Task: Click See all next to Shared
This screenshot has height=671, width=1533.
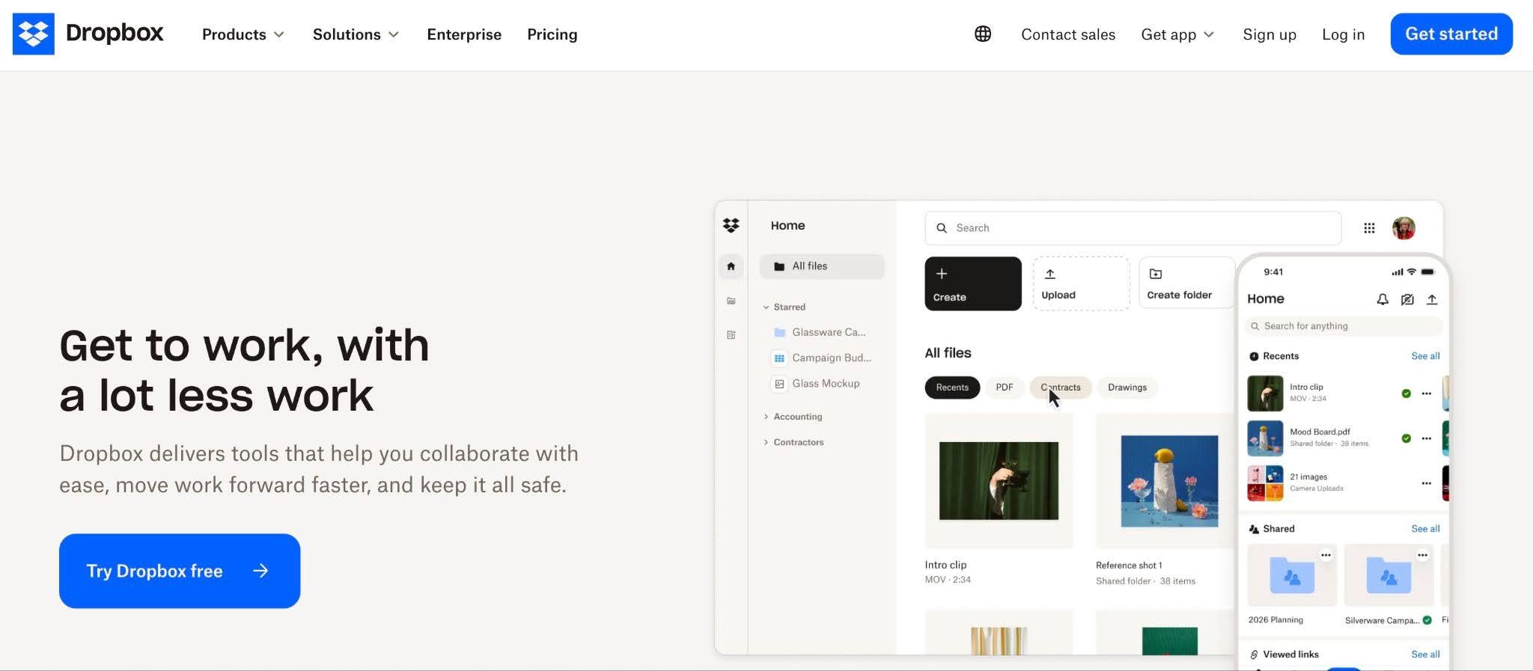Action: 1425,529
